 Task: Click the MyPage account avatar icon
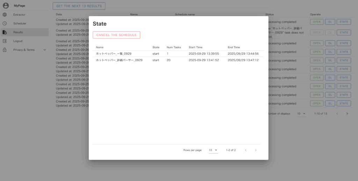pyautogui.click(x=6, y=6)
